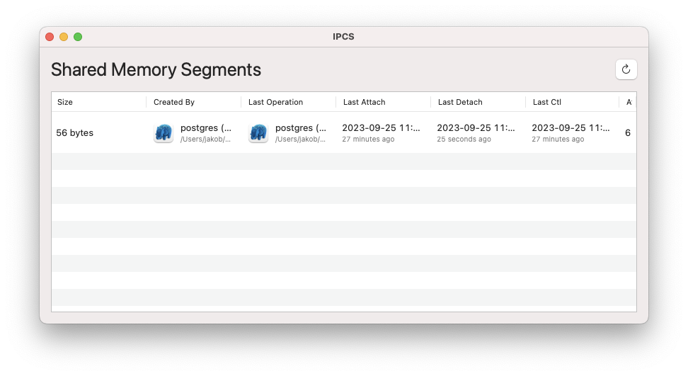Image resolution: width=688 pixels, height=376 pixels.
Task: Click the value 6 in the last column
Action: coord(628,132)
